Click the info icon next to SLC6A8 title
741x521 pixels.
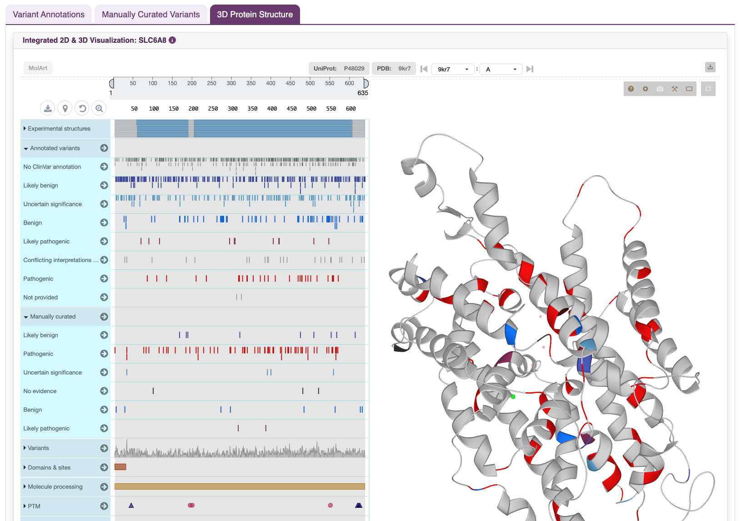pyautogui.click(x=172, y=40)
